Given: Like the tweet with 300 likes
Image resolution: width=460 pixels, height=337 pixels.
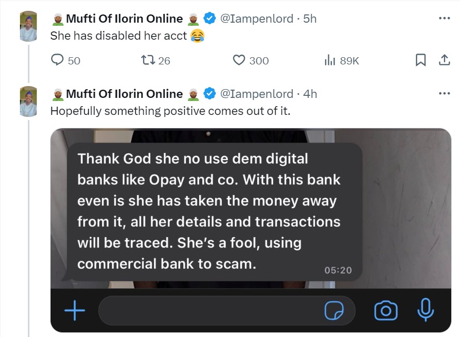Looking at the screenshot, I should pyautogui.click(x=239, y=61).
